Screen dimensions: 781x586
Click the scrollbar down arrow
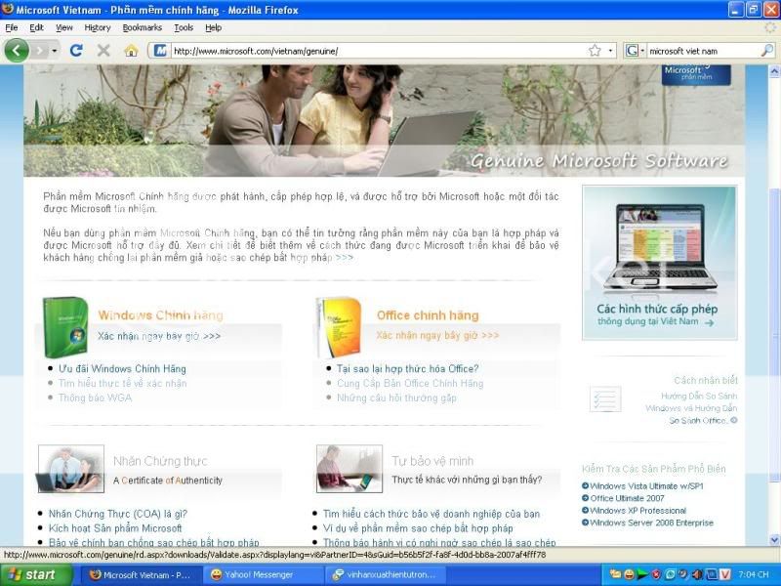click(x=774, y=540)
